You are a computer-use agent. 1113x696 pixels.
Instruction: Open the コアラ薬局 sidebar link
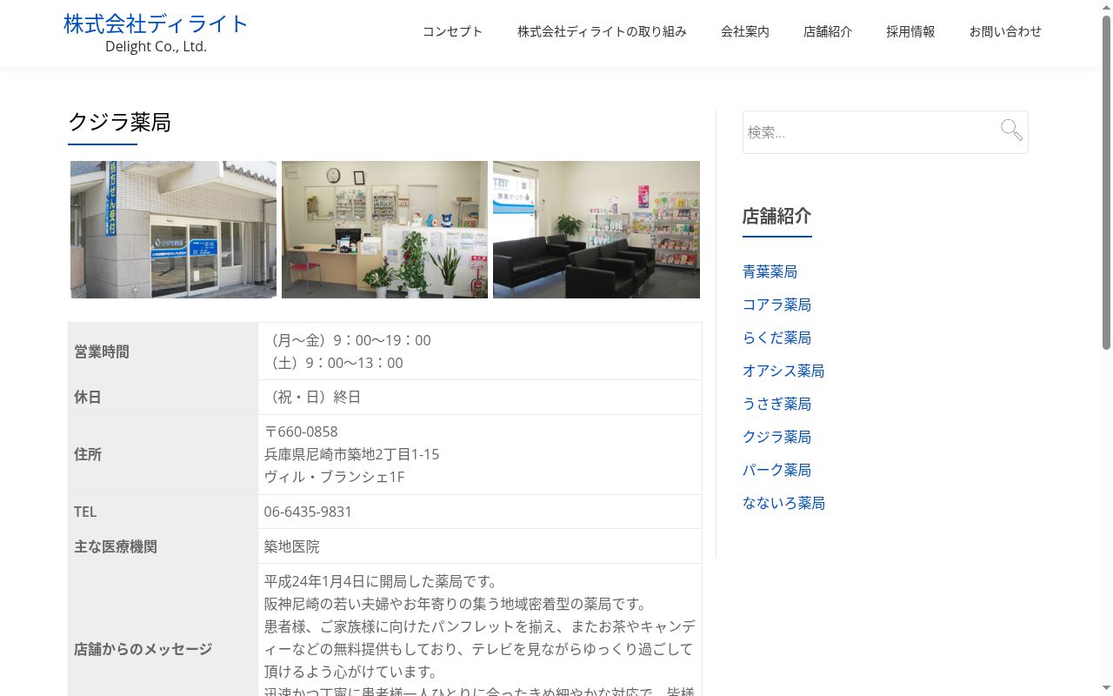click(776, 304)
